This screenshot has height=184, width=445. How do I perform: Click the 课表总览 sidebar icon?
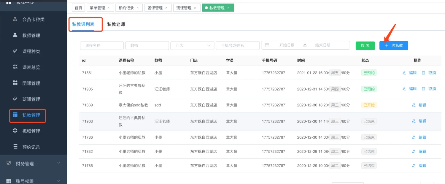(x=15, y=67)
